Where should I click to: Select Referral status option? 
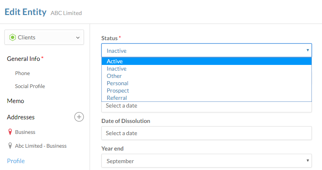coord(117,98)
